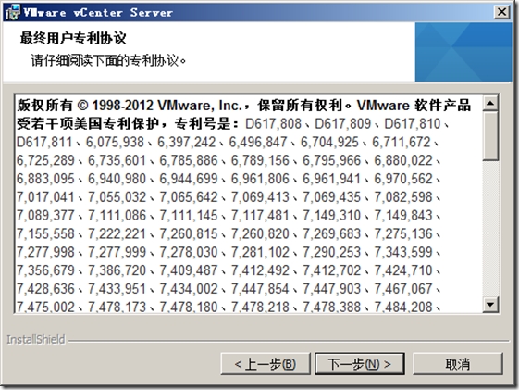Proceed with 下一步(N) button
This screenshot has height=390, width=519.
click(x=360, y=364)
